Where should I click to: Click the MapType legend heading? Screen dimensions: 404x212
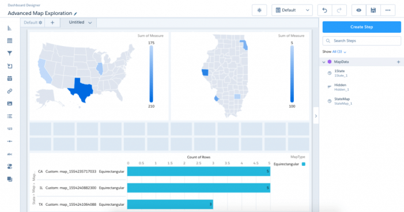coord(297,157)
